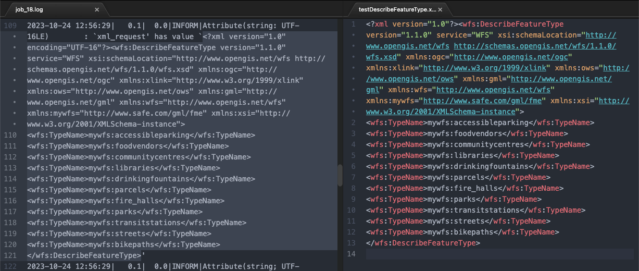Click the left pane vertical scrollbar handle
Image resolution: width=639 pixels, height=271 pixels.
click(x=341, y=175)
